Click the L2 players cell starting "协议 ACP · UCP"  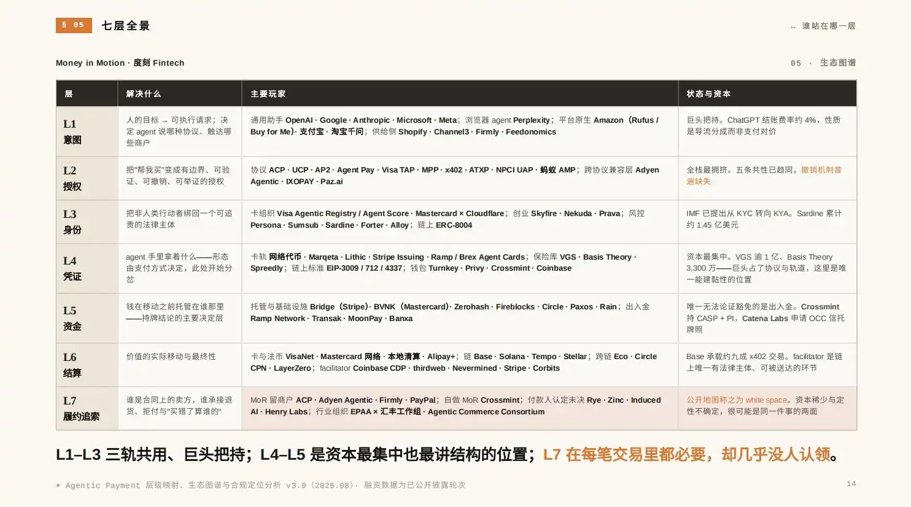pos(460,178)
